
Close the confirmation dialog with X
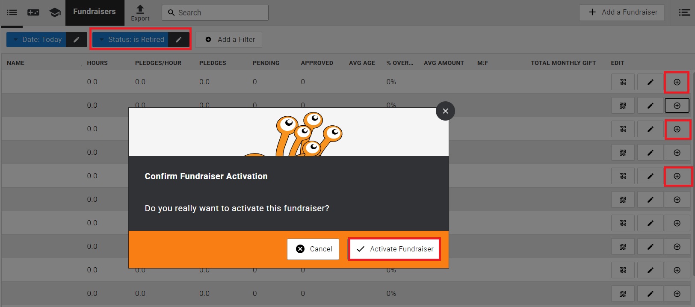[x=445, y=111]
